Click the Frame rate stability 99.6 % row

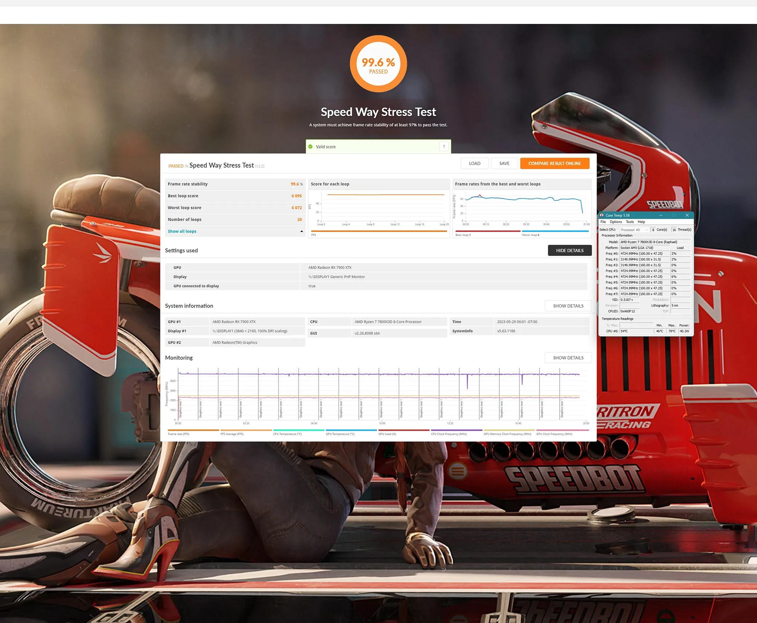coord(235,184)
